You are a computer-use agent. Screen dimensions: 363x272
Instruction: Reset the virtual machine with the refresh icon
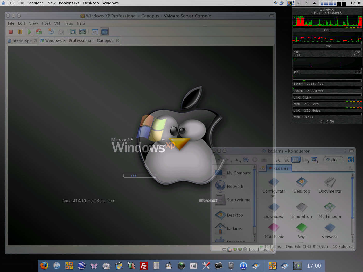tap(39, 32)
